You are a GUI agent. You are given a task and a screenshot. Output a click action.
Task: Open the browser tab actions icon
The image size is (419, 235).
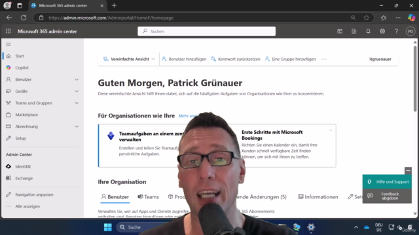click(20, 6)
